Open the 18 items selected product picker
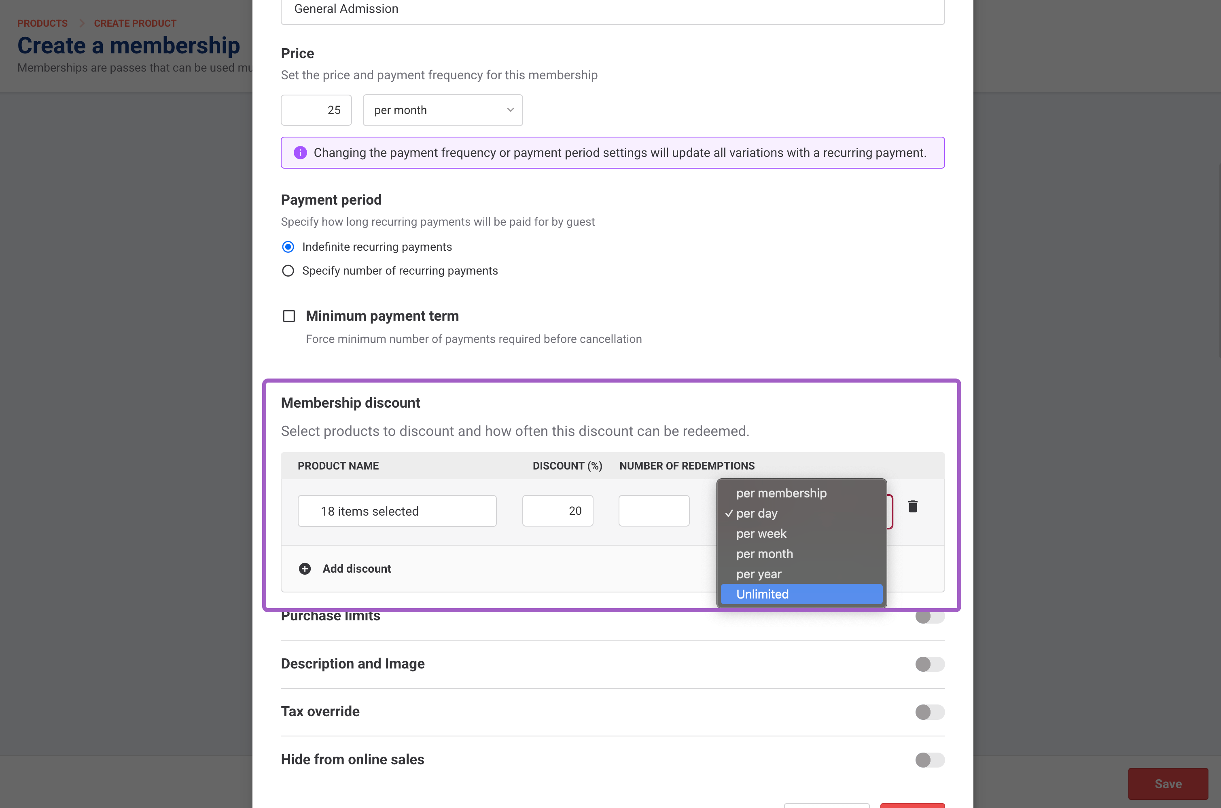This screenshot has width=1221, height=808. tap(397, 511)
